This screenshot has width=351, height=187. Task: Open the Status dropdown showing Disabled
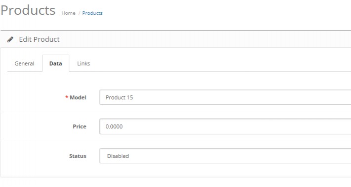[225, 156]
